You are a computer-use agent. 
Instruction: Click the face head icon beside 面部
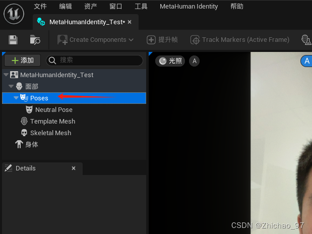tap(19, 86)
